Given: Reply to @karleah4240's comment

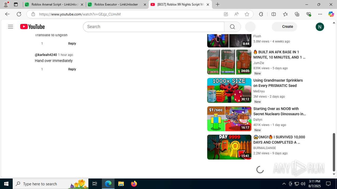Looking at the screenshot, I should click(72, 69).
